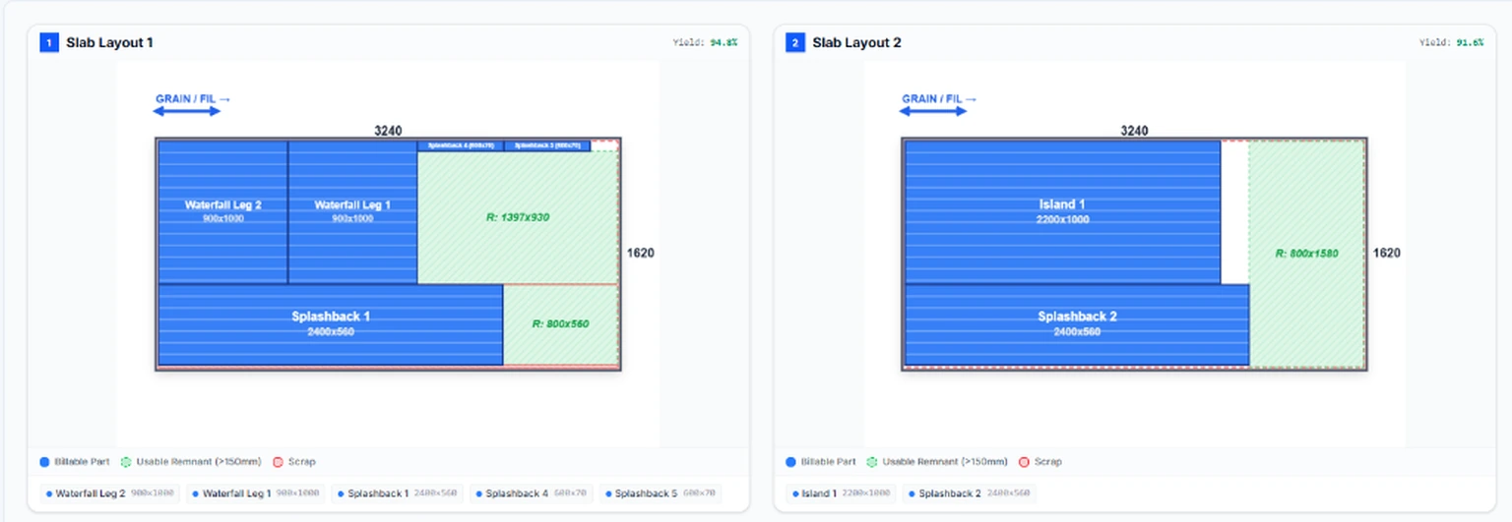Click the green Usable Remnant legend in Slab Layout 1
This screenshot has width=1512, height=522.
[x=191, y=461]
